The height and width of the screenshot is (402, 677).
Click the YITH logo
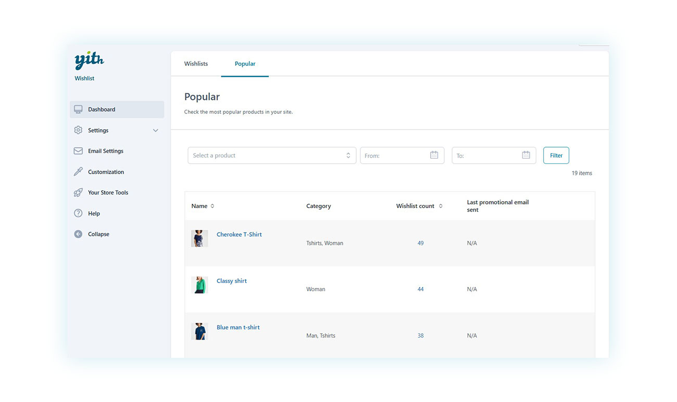pyautogui.click(x=89, y=61)
